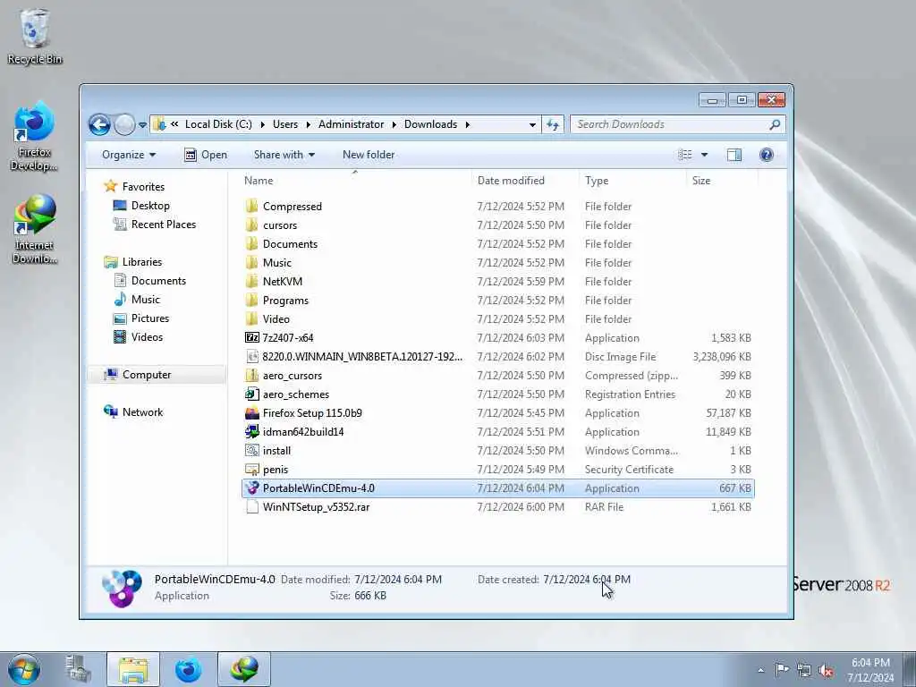Open the address bar history dropdown
This screenshot has width=916, height=687.
(x=532, y=124)
